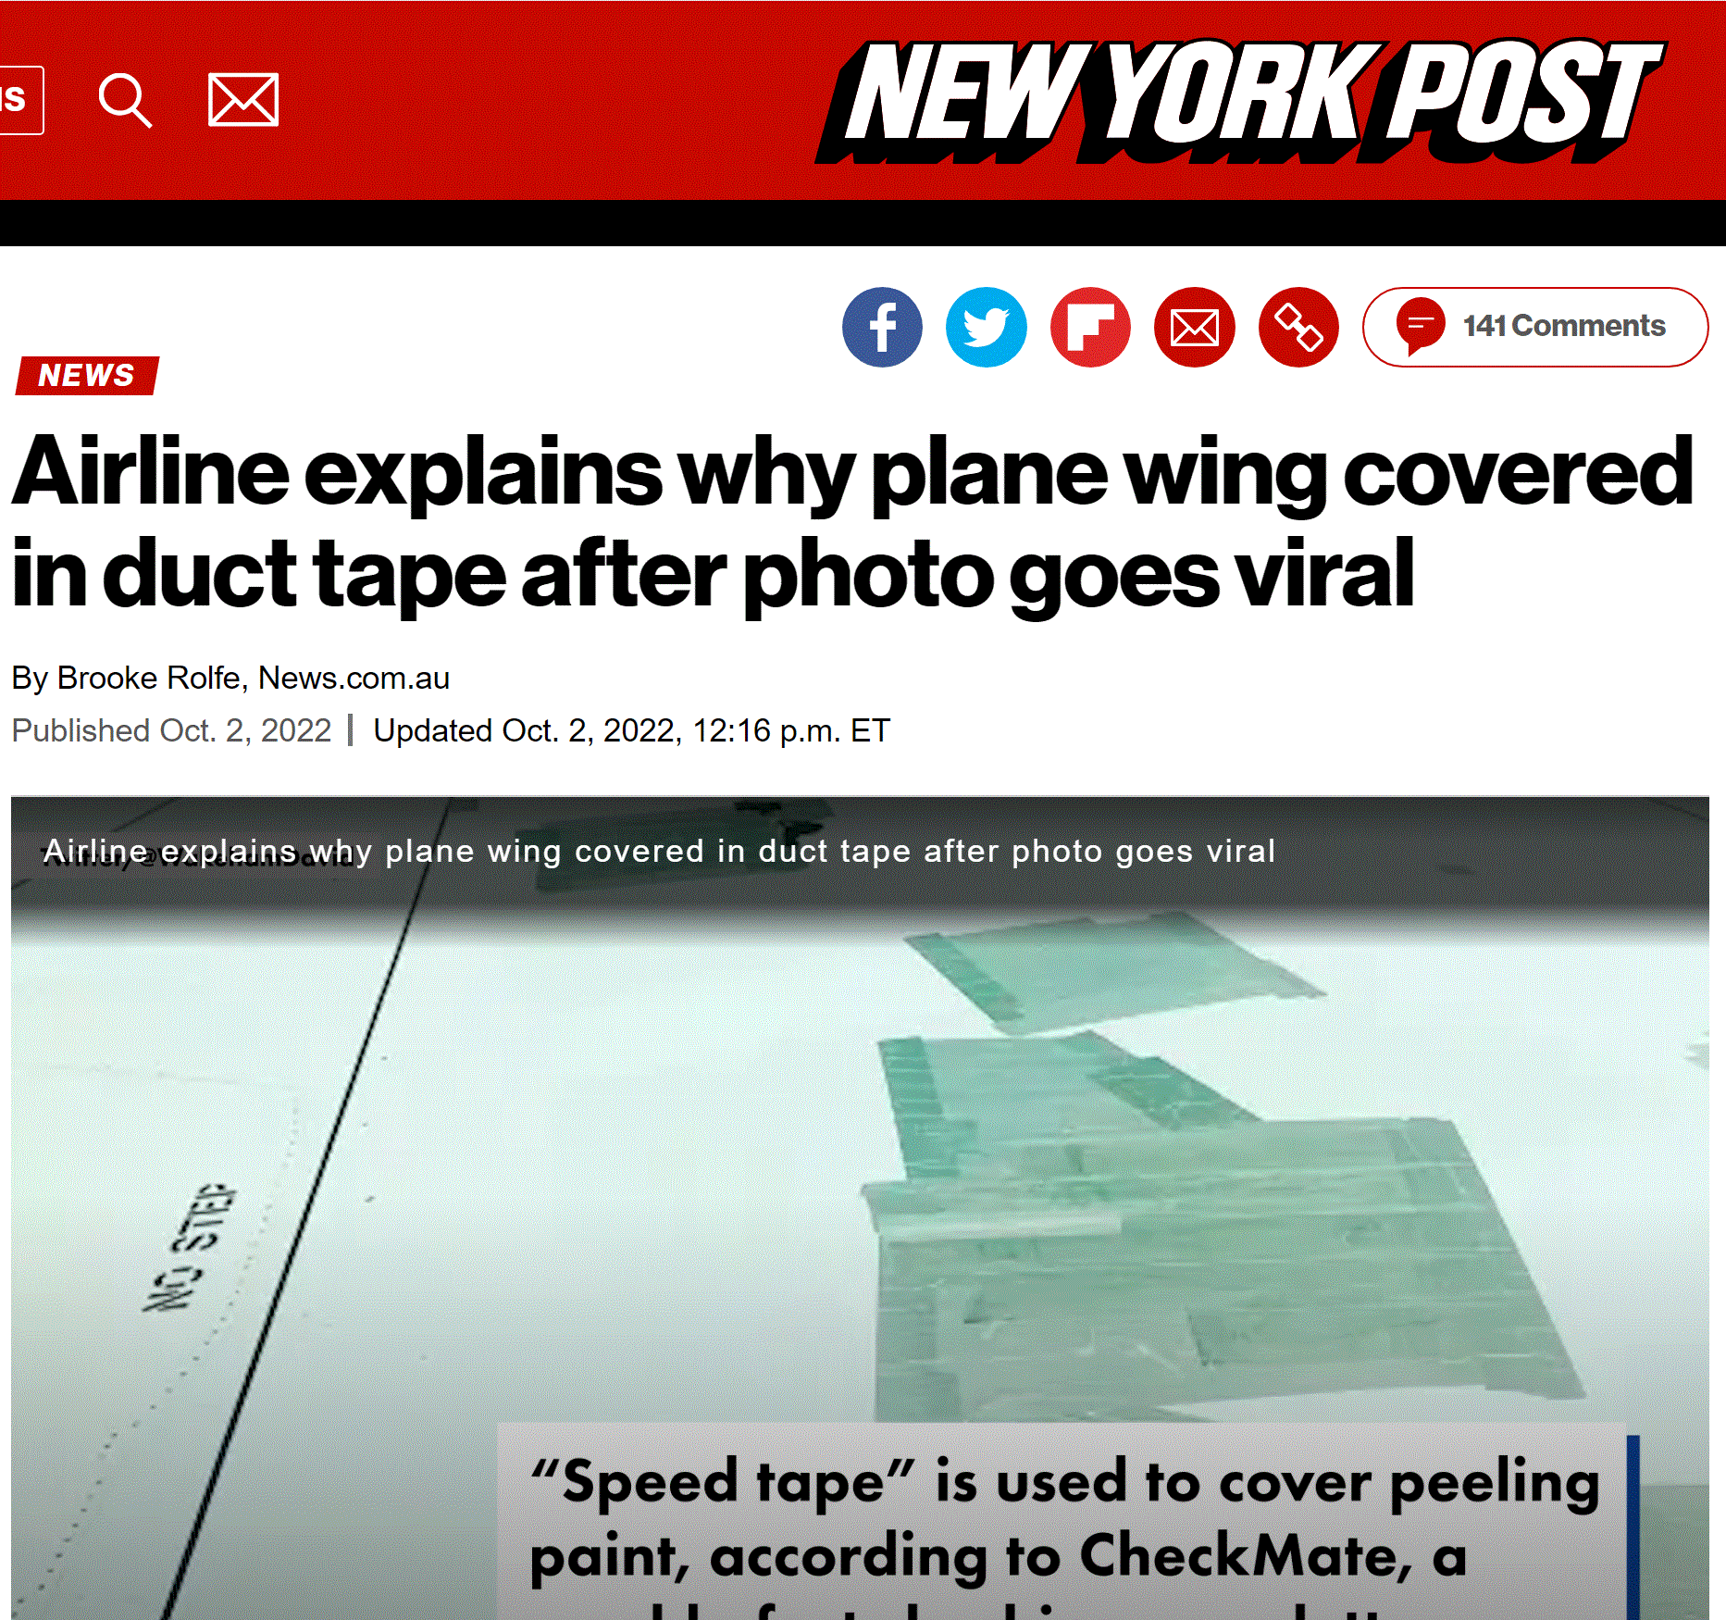Share the article on Facebook
The width and height of the screenshot is (1726, 1620).
[882, 327]
